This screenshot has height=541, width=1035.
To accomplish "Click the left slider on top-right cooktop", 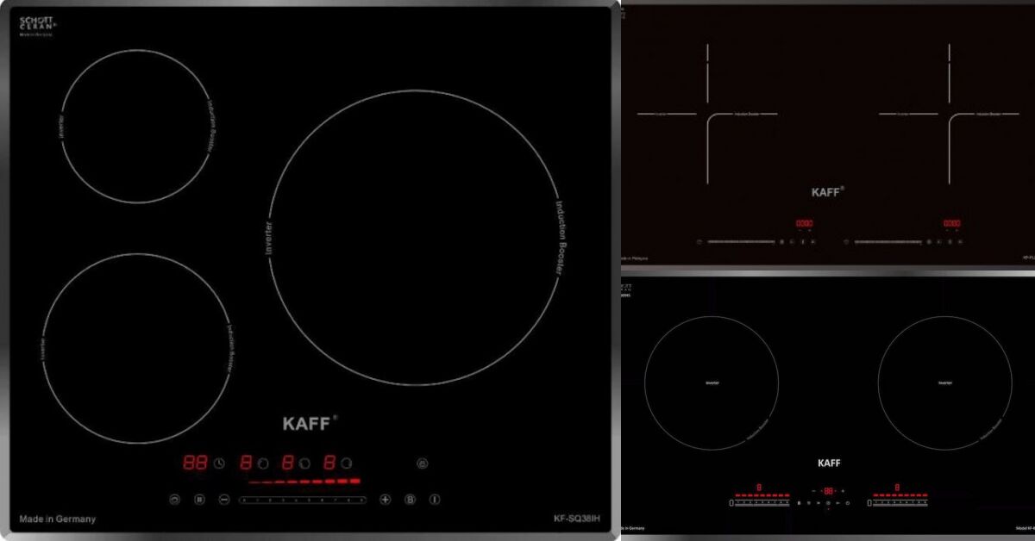I will coord(741,242).
